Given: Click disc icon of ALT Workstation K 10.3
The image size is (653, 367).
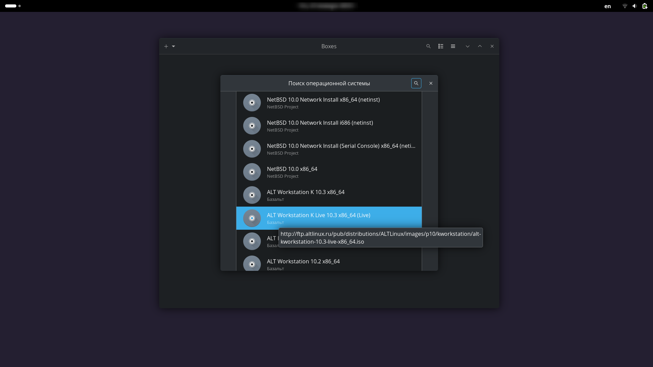Looking at the screenshot, I should (252, 195).
